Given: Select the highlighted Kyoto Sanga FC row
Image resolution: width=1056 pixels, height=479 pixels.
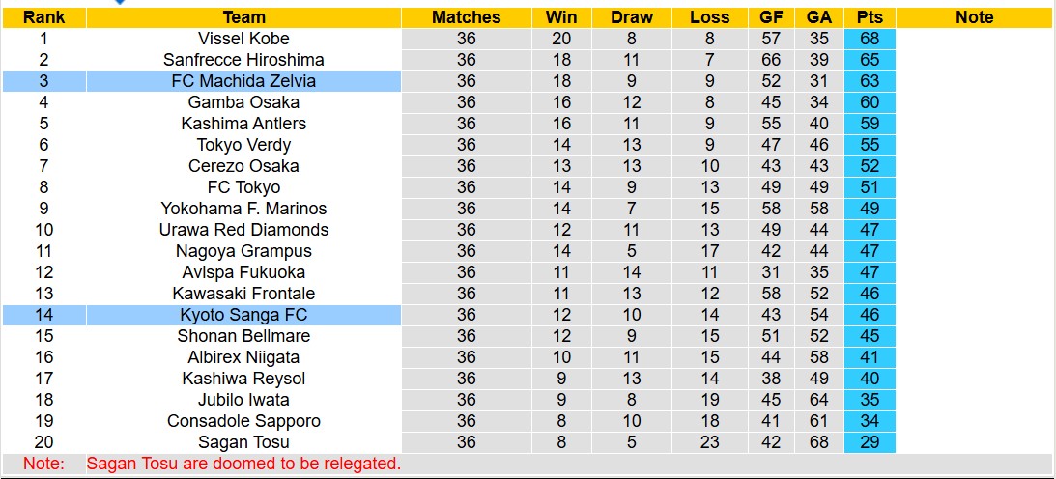Looking at the screenshot, I should pyautogui.click(x=243, y=315).
